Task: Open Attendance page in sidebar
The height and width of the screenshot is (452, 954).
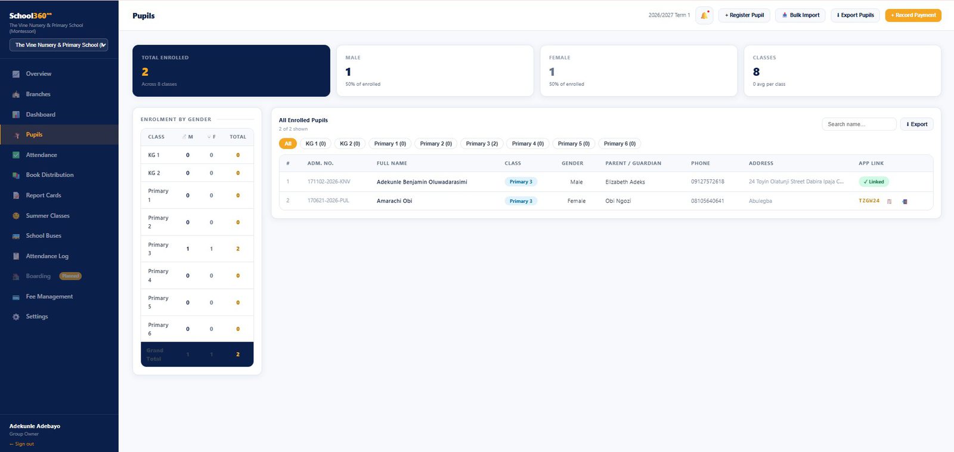Action: tap(42, 155)
